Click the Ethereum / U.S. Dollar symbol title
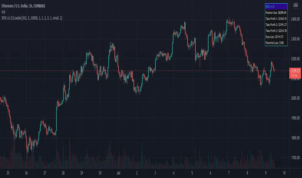The image size is (302, 178). click(x=29, y=5)
